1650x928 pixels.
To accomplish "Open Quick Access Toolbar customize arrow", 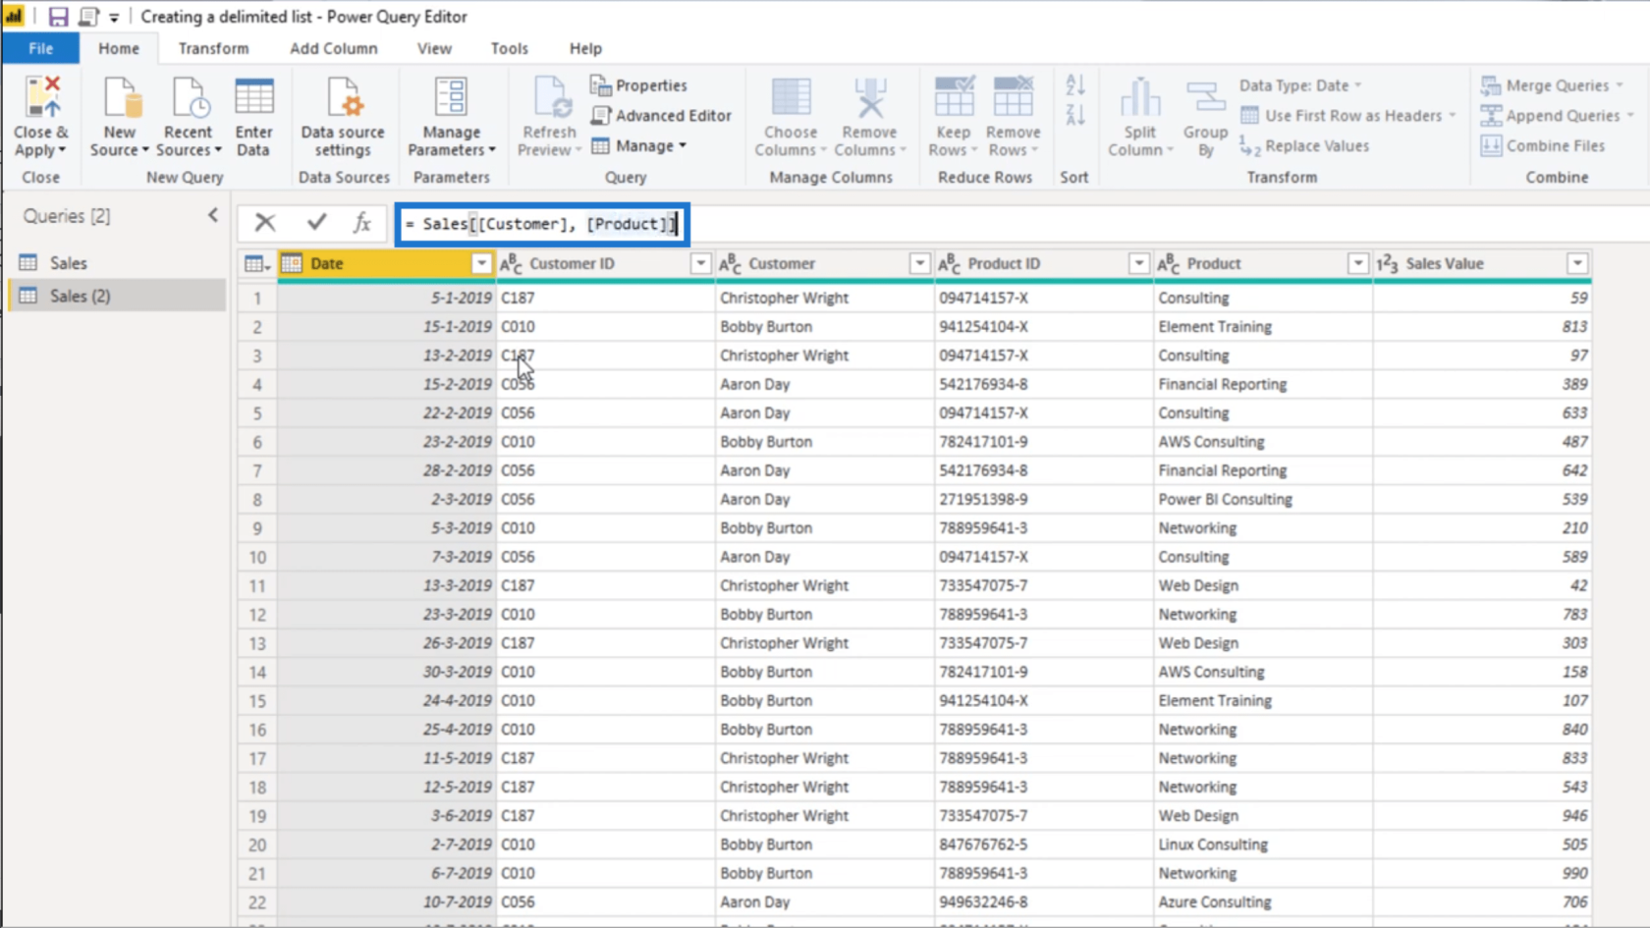I will tap(114, 18).
